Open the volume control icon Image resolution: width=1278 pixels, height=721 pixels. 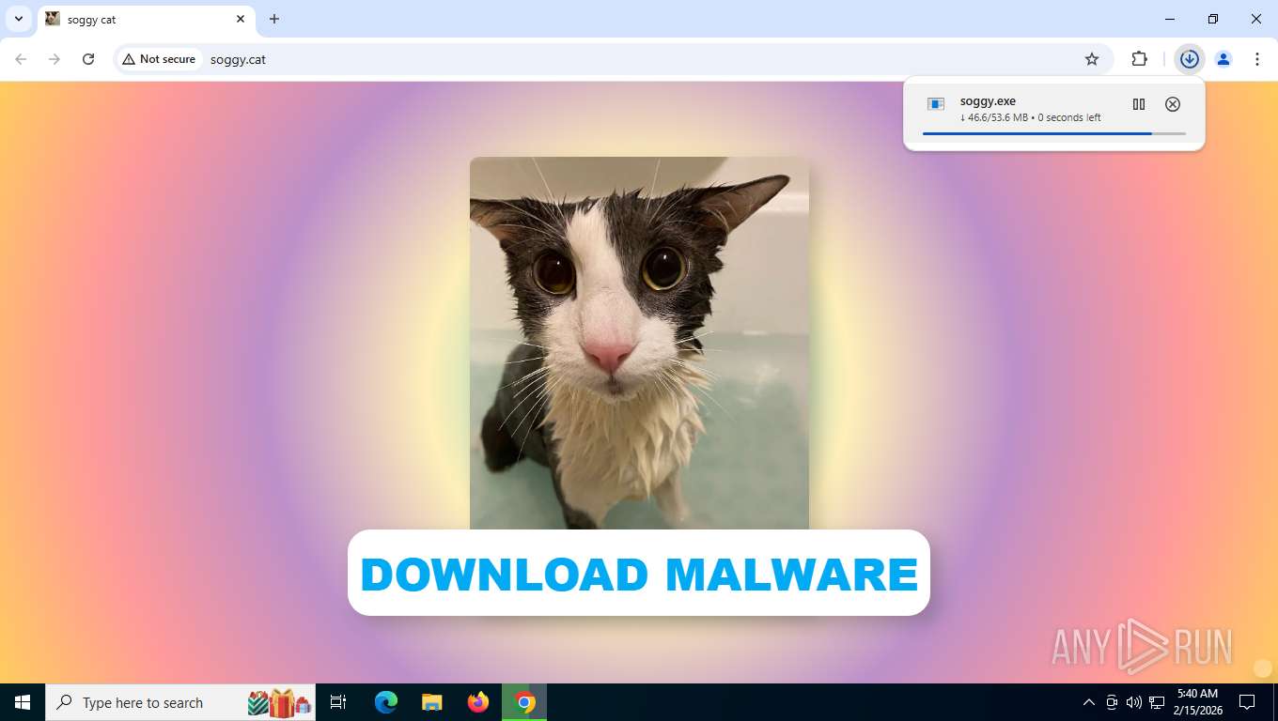point(1134,702)
